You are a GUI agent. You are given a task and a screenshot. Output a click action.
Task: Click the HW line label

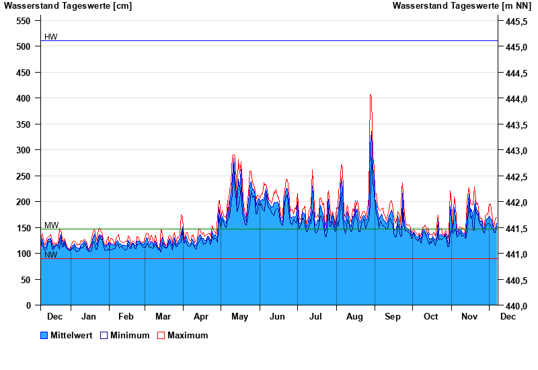point(51,36)
